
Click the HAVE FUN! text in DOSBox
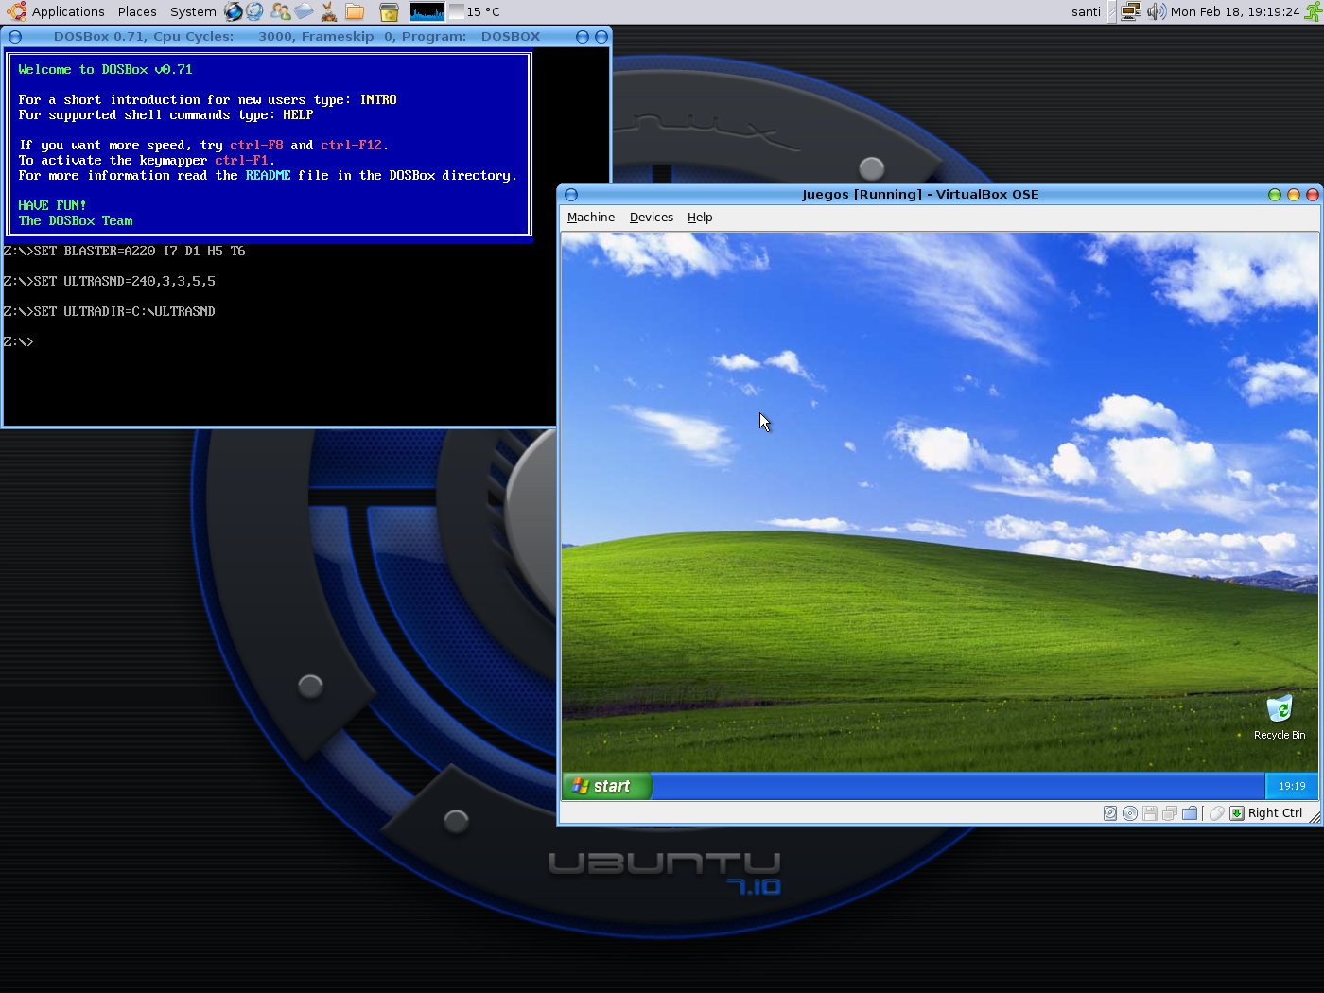[x=52, y=205]
